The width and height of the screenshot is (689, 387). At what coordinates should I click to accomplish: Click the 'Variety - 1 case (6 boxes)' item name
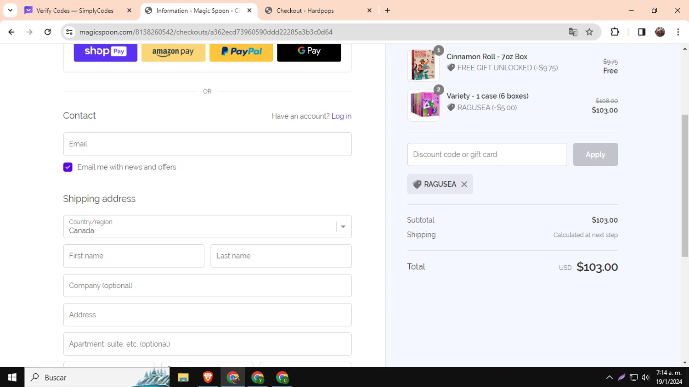(487, 96)
